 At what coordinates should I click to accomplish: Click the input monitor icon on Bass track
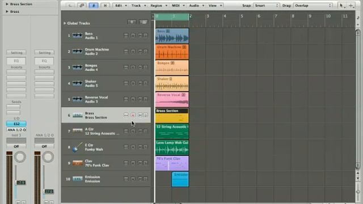click(x=126, y=35)
